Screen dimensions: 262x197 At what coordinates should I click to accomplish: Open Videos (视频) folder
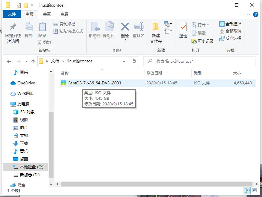[21, 120]
